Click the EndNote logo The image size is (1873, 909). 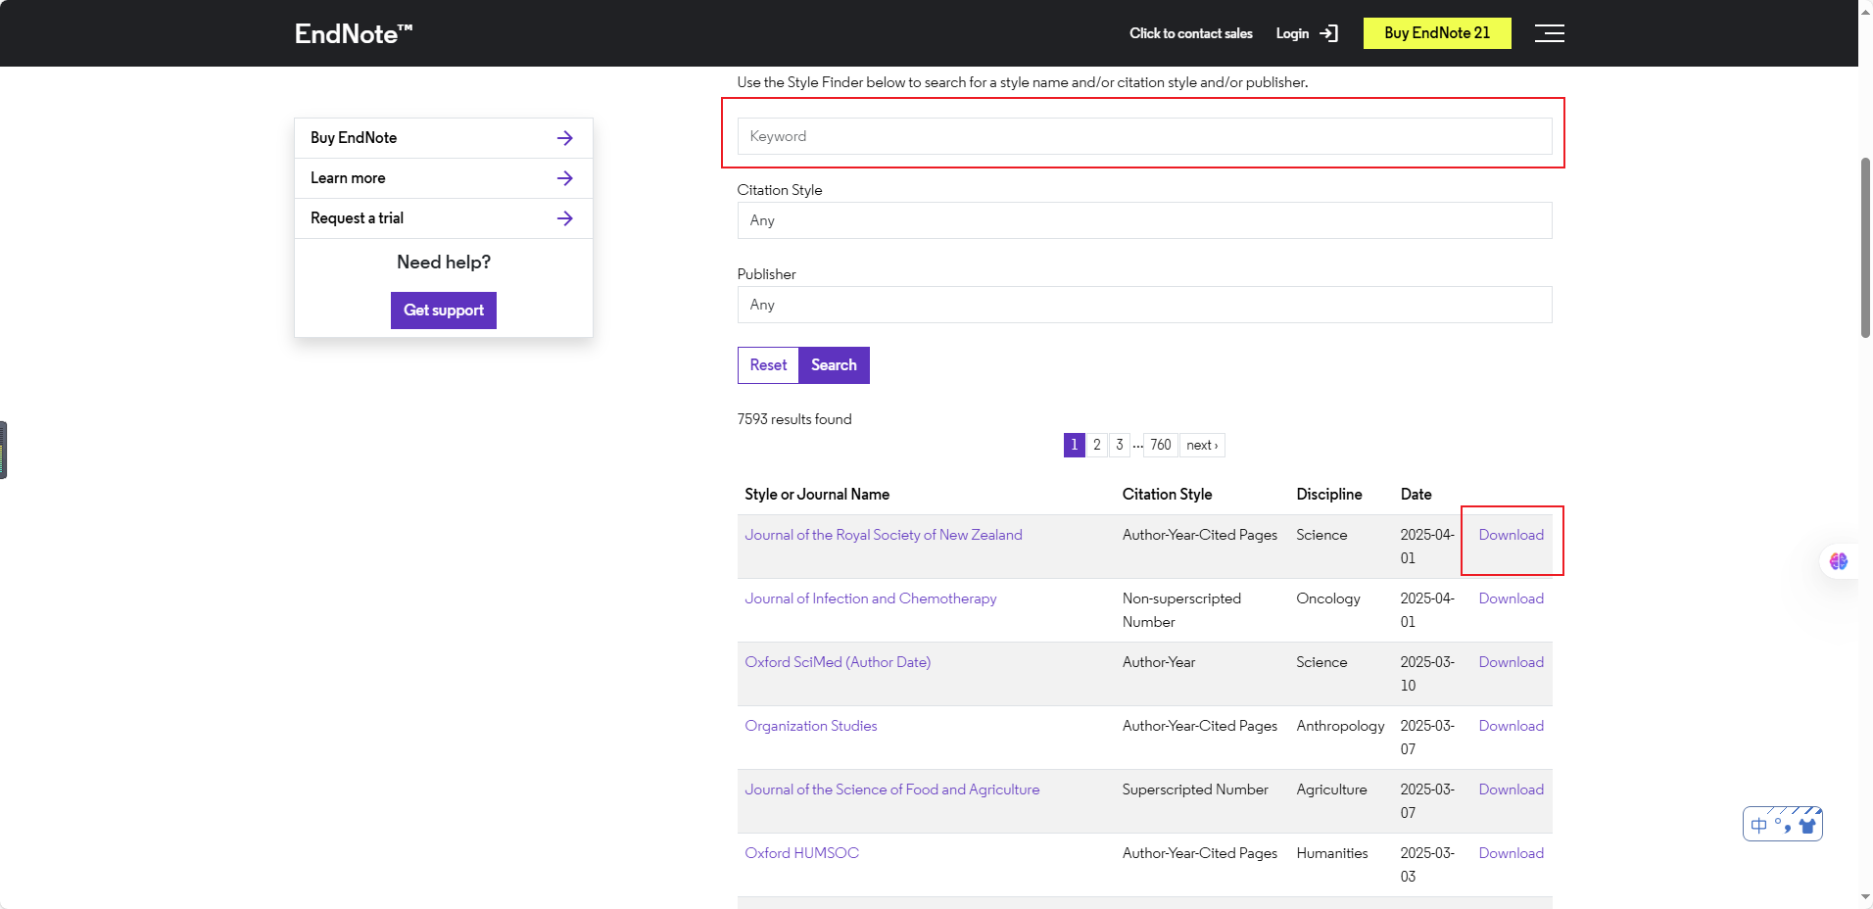coord(354,33)
